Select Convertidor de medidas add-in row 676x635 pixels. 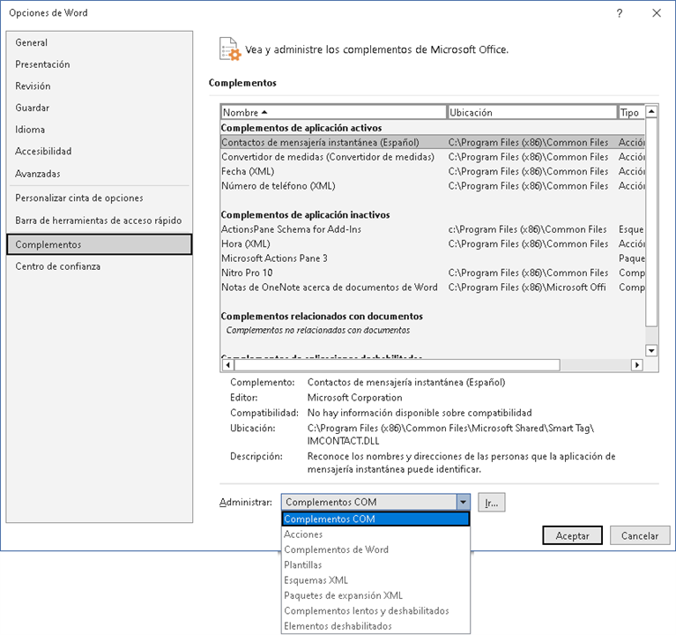pyautogui.click(x=327, y=157)
